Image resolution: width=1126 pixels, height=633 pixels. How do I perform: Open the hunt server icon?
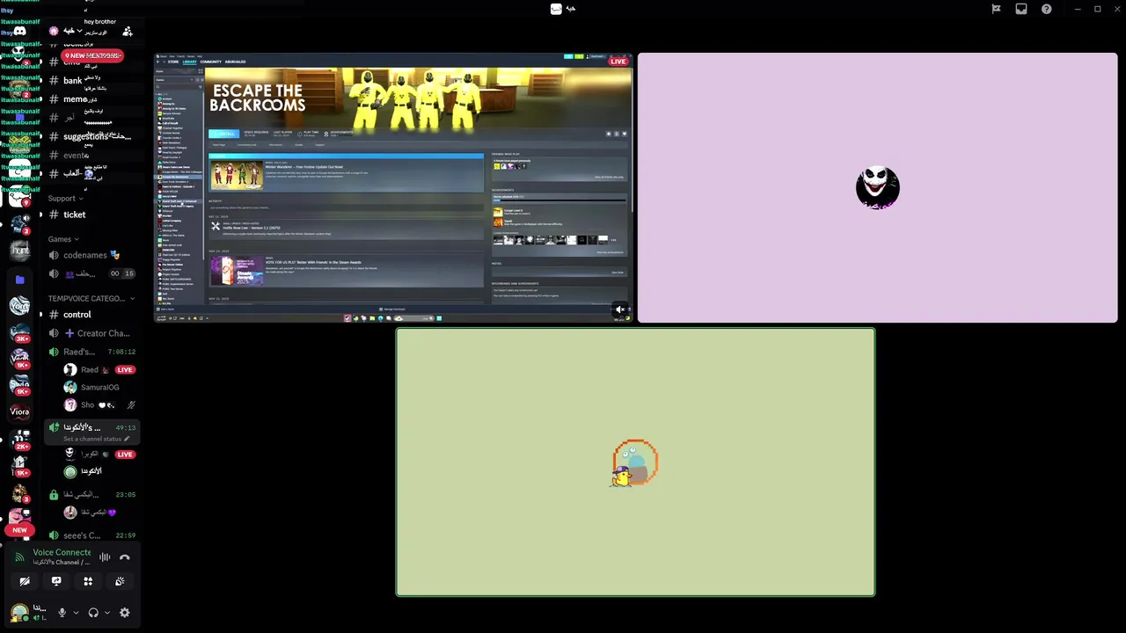point(19,251)
